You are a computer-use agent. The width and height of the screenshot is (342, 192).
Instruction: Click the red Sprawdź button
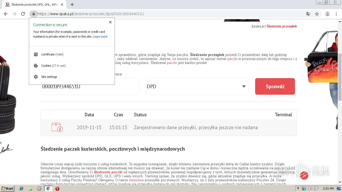(x=275, y=86)
